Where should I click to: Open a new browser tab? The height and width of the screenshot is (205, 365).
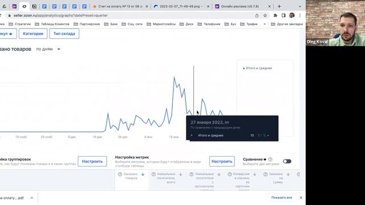[279, 6]
